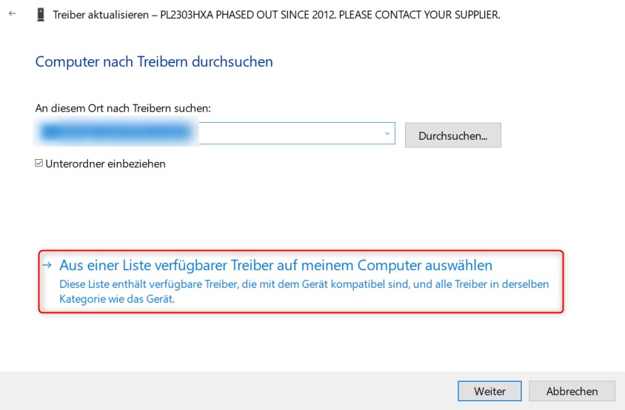Click the back arrow in the title bar
Screen dimensions: 625x410
tap(12, 14)
